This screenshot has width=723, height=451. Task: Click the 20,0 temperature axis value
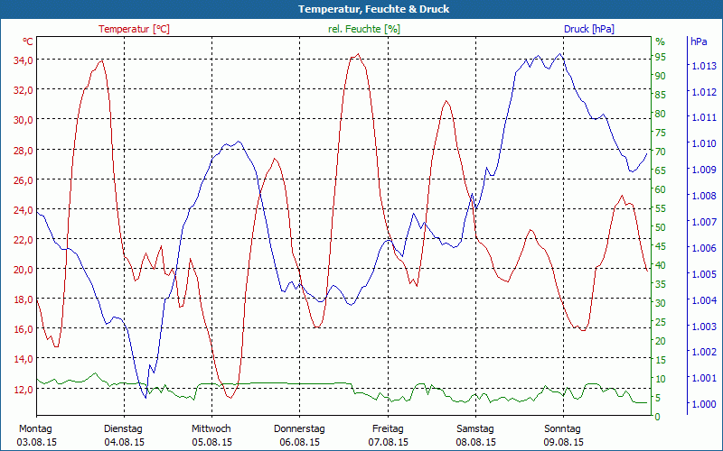point(23,269)
